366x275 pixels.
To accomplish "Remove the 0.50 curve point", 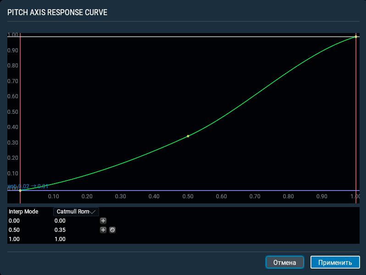I will [112, 230].
